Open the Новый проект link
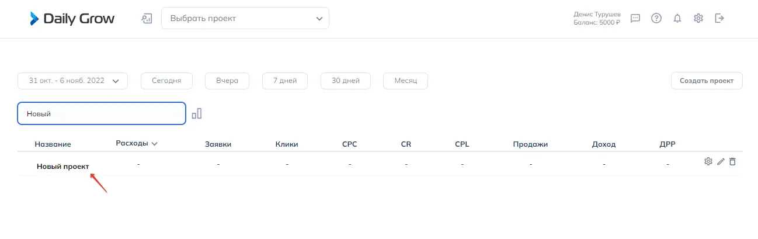 coord(63,167)
